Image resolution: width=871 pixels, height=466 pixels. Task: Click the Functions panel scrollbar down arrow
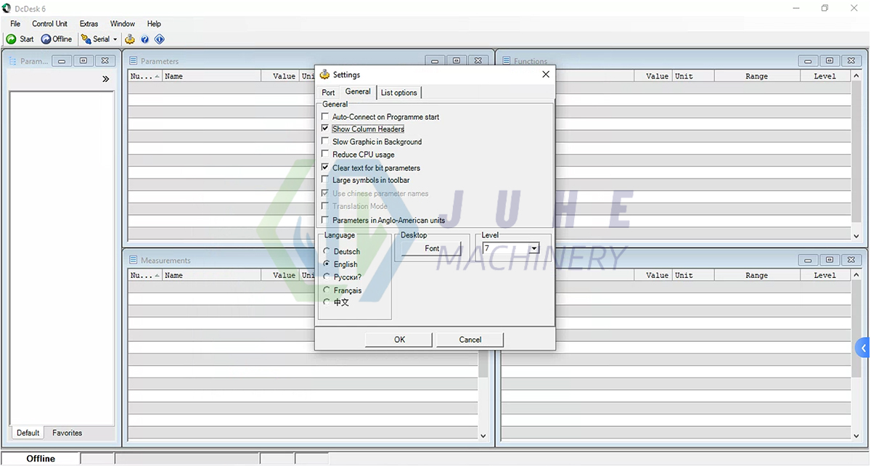coord(856,235)
